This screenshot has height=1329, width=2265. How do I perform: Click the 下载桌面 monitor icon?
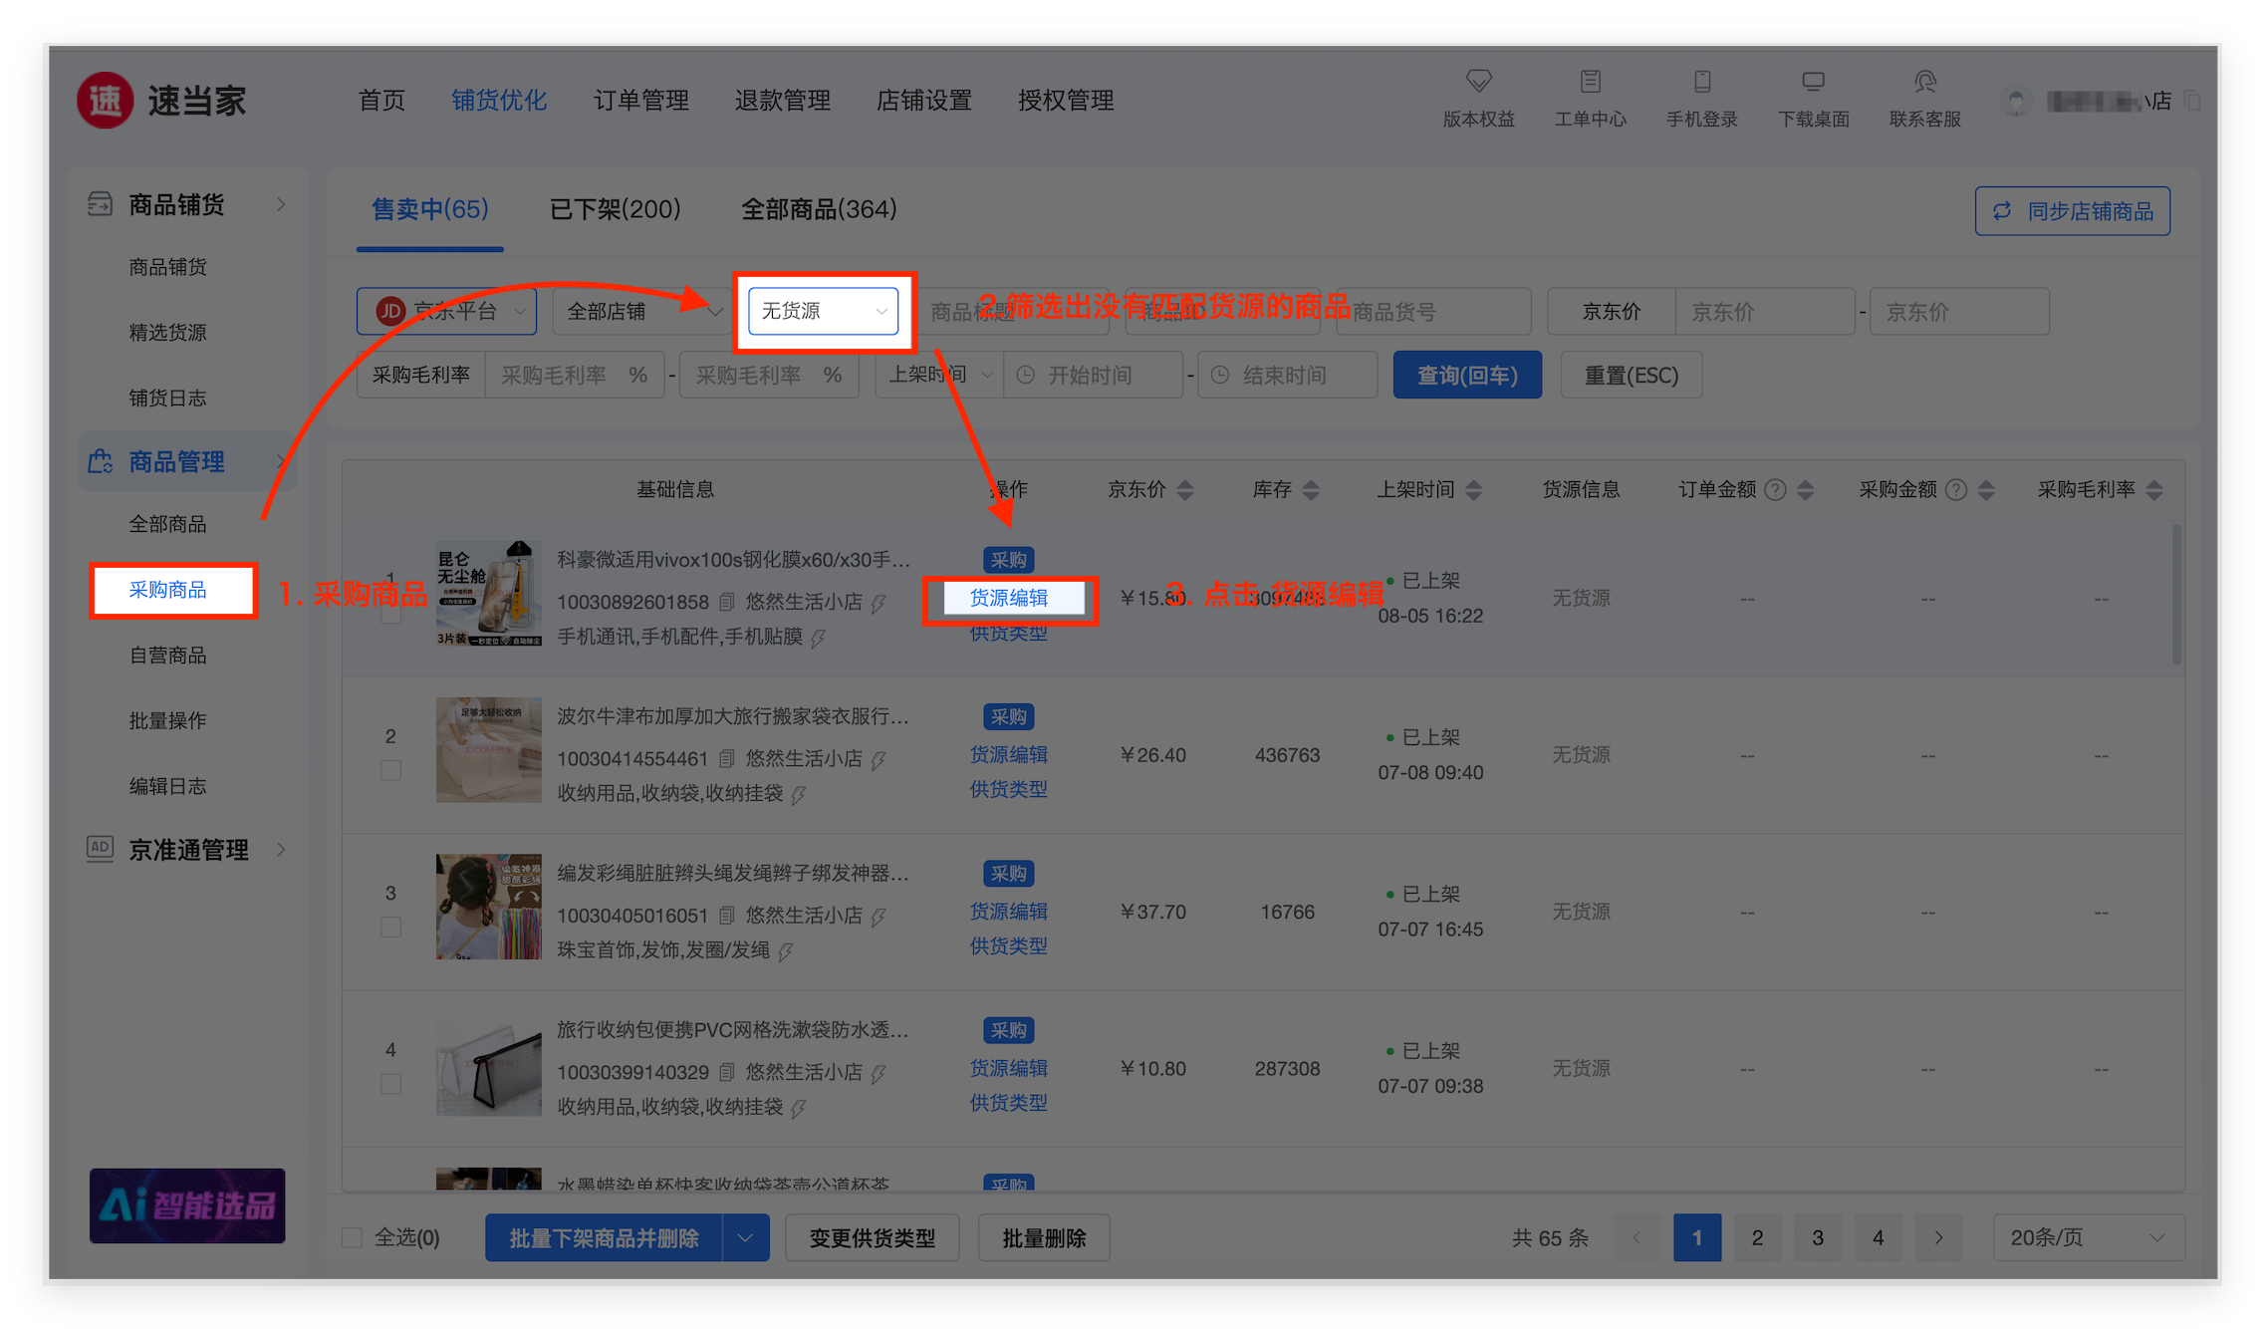[1813, 82]
